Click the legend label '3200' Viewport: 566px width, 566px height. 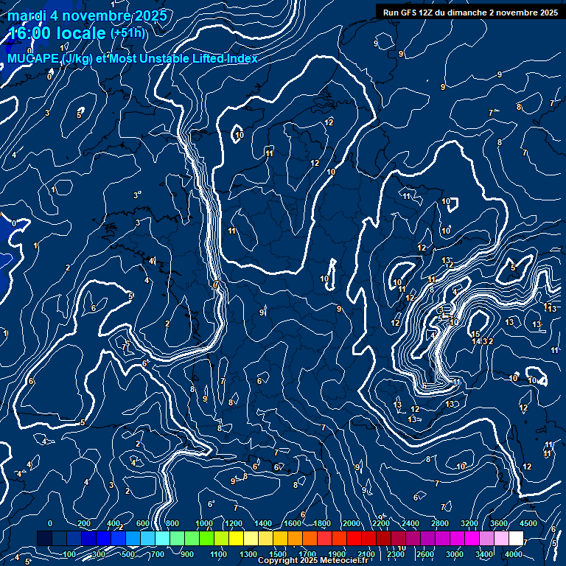point(469,523)
